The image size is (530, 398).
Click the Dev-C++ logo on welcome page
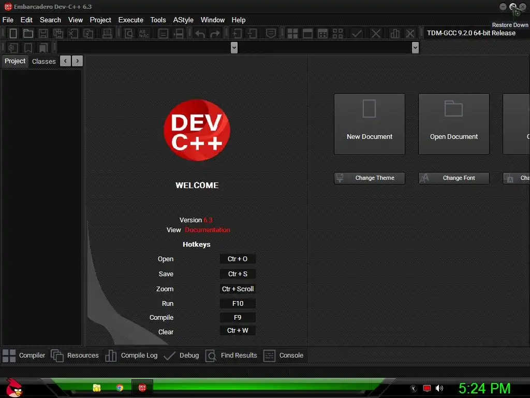(197, 130)
